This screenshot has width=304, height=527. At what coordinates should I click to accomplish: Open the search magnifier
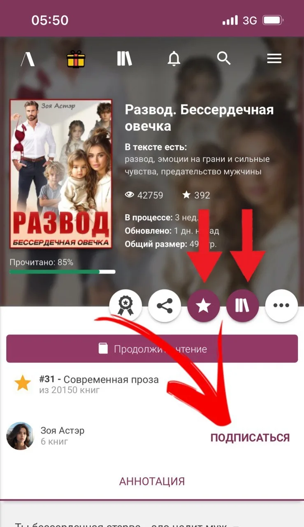click(224, 58)
